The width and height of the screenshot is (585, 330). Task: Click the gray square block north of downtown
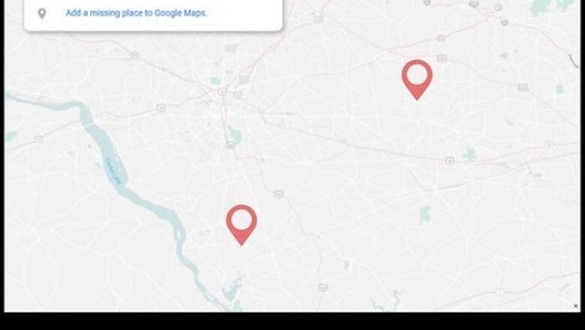click(x=231, y=49)
